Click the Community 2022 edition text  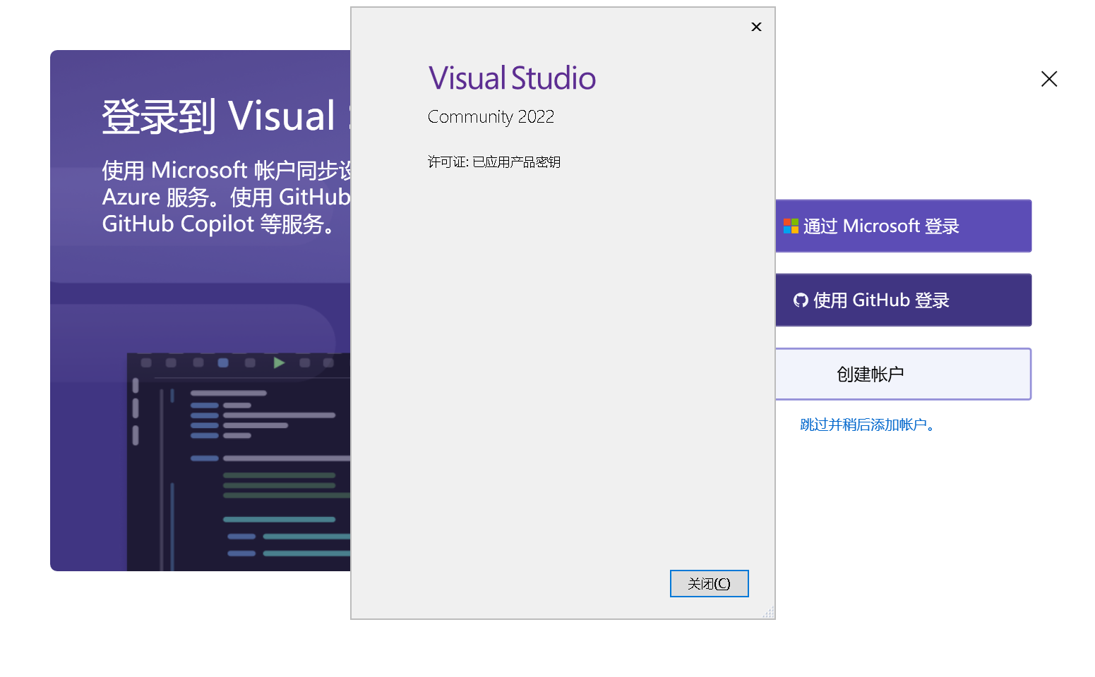(x=491, y=117)
